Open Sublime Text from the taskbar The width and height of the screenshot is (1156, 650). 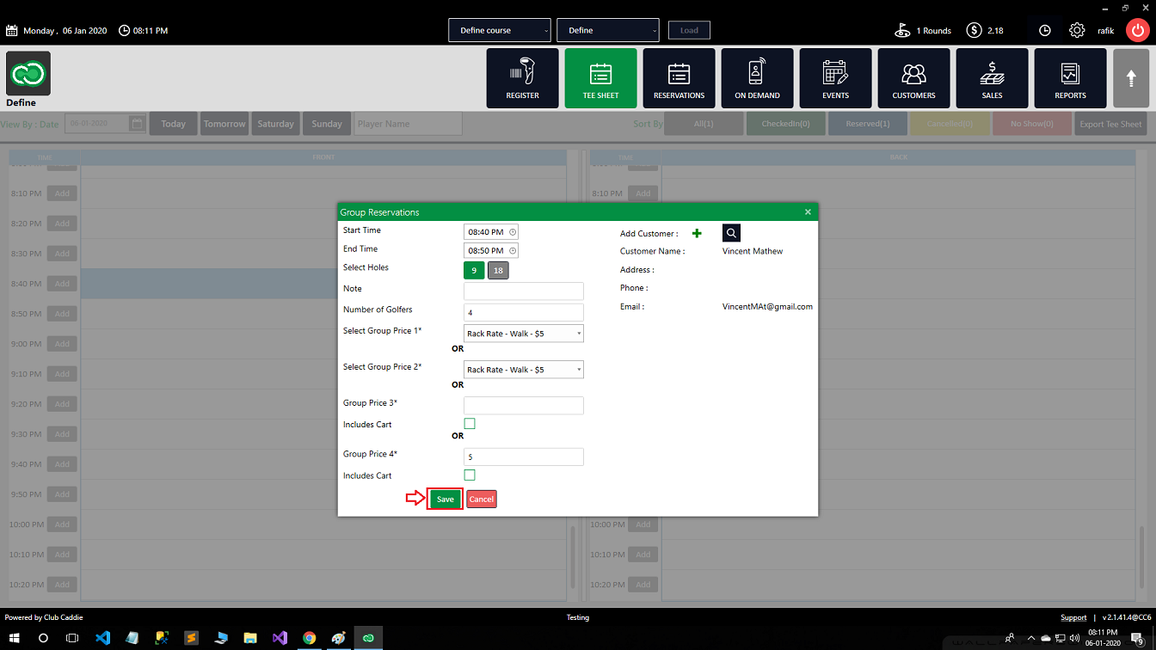pos(192,638)
